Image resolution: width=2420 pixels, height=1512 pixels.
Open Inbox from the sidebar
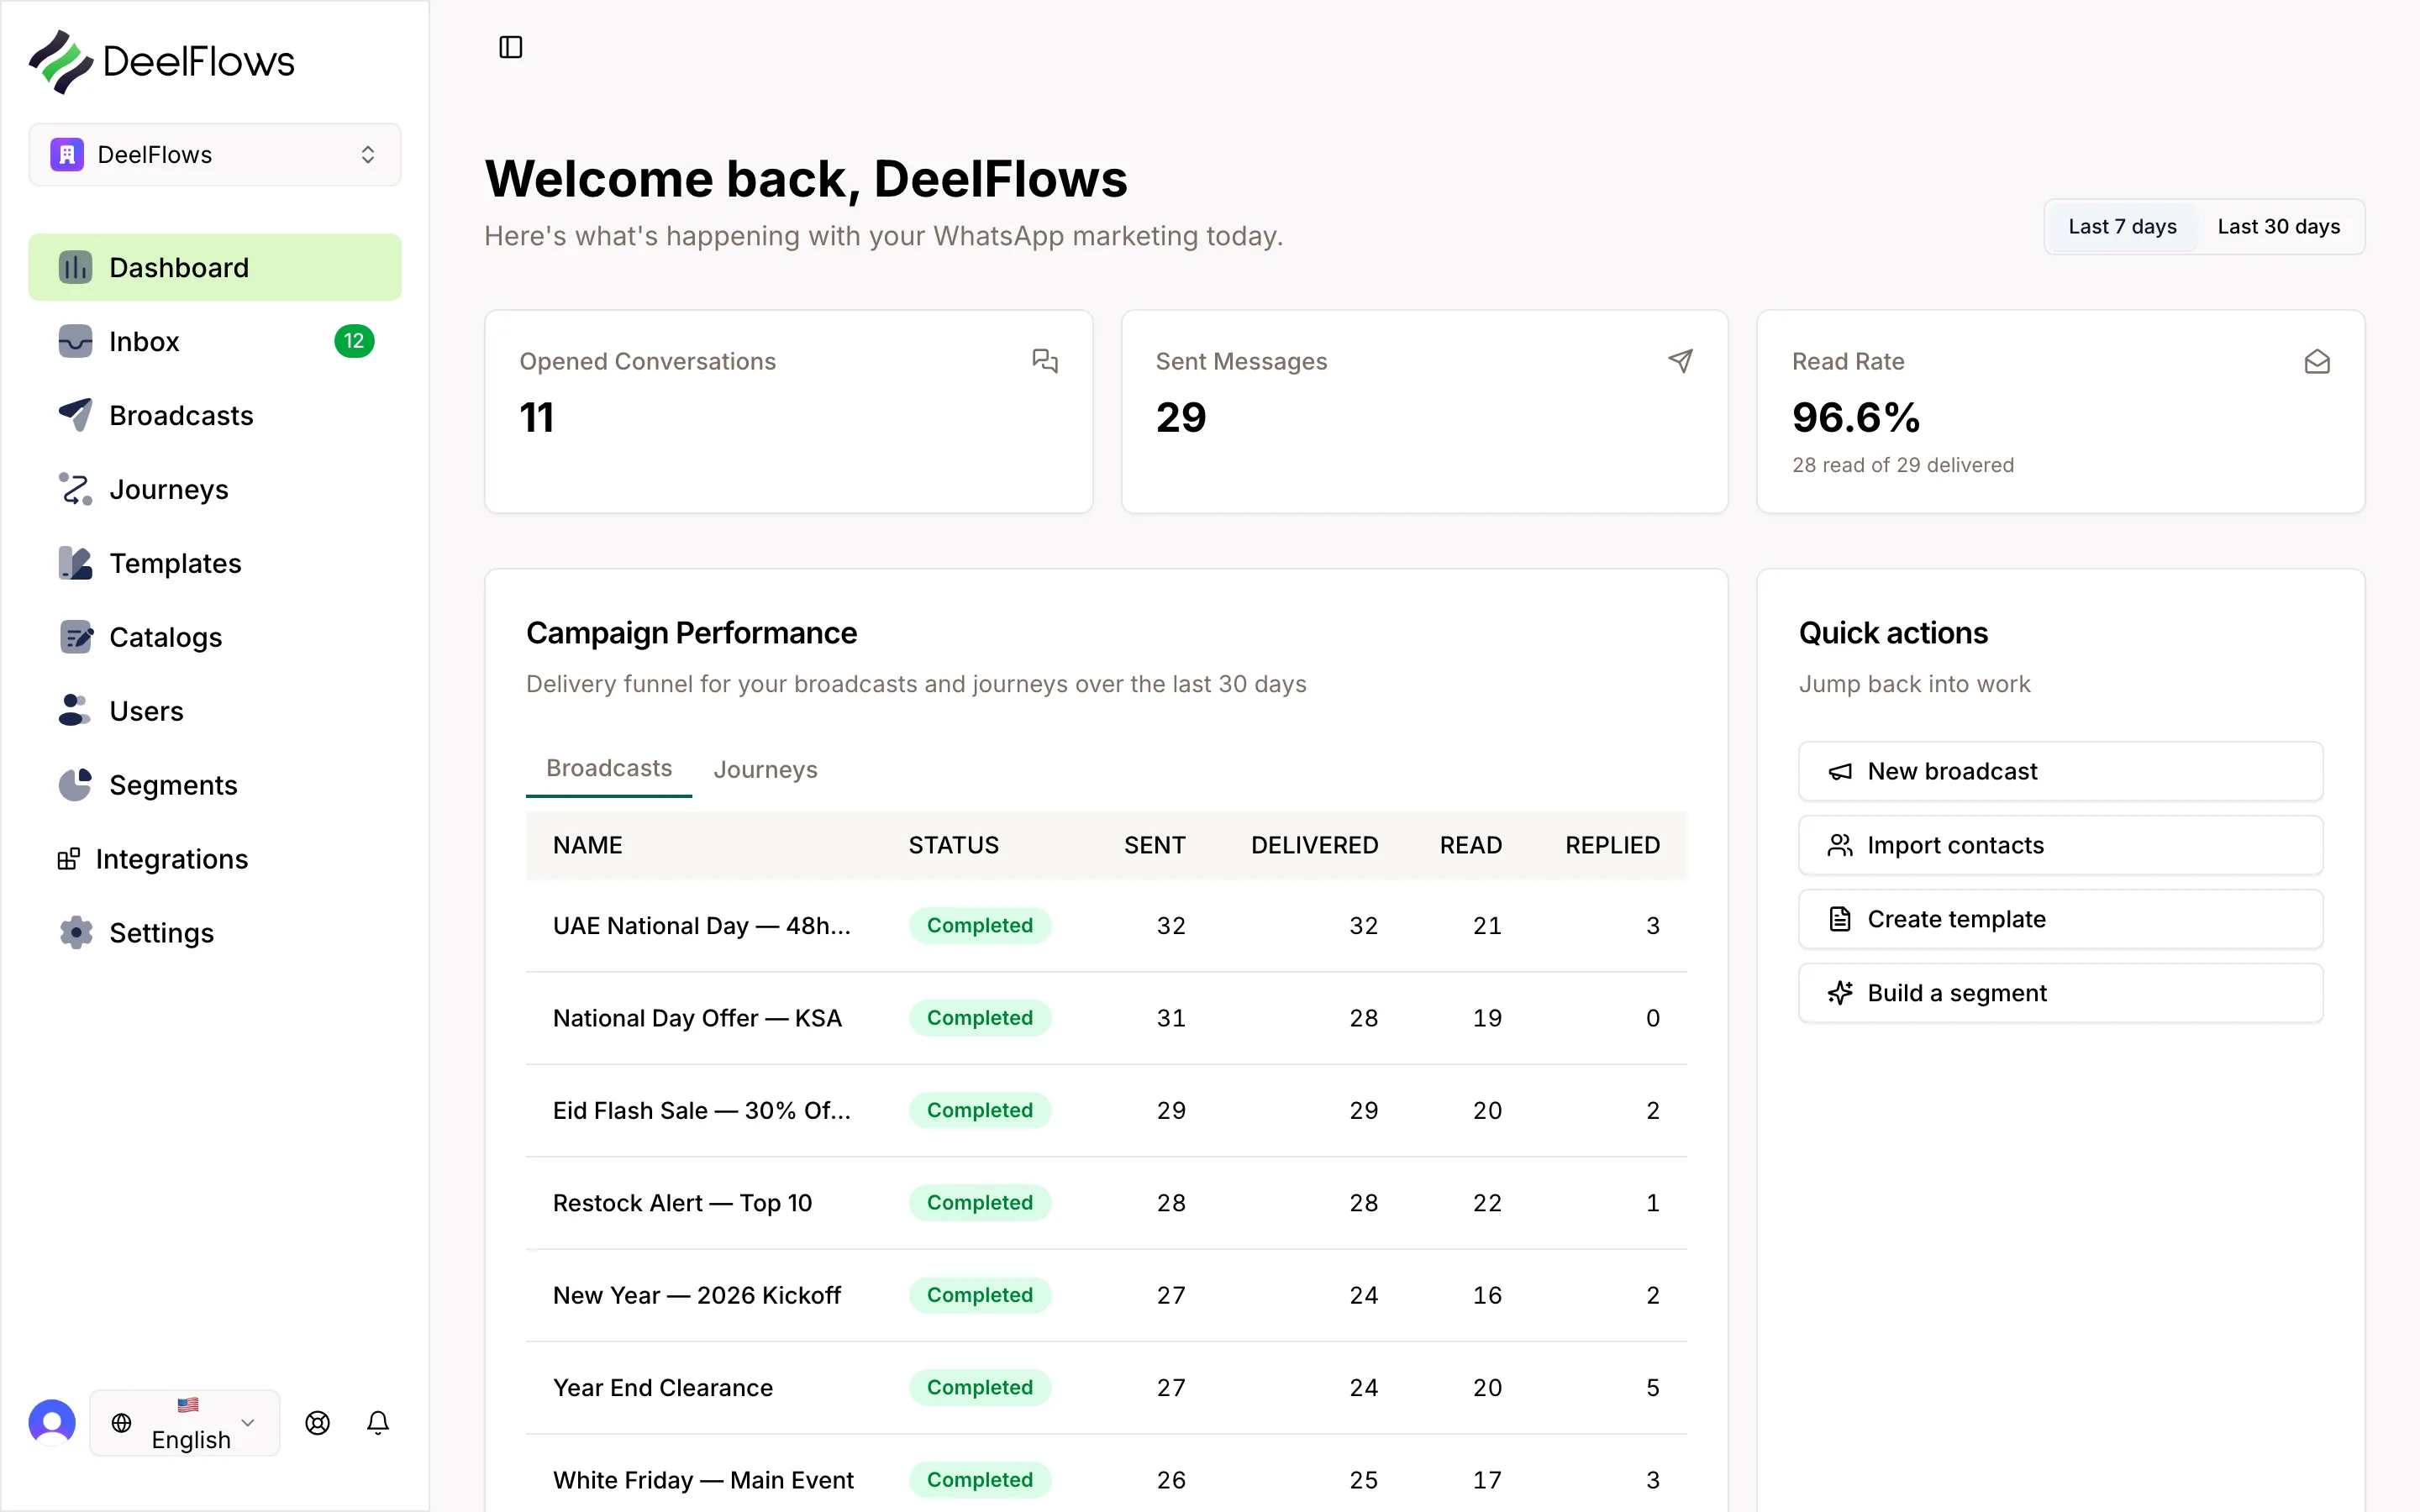click(215, 342)
